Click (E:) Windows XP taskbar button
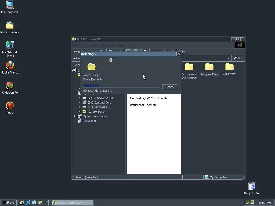Screen dimensions: 275x206 [x=73, y=203]
